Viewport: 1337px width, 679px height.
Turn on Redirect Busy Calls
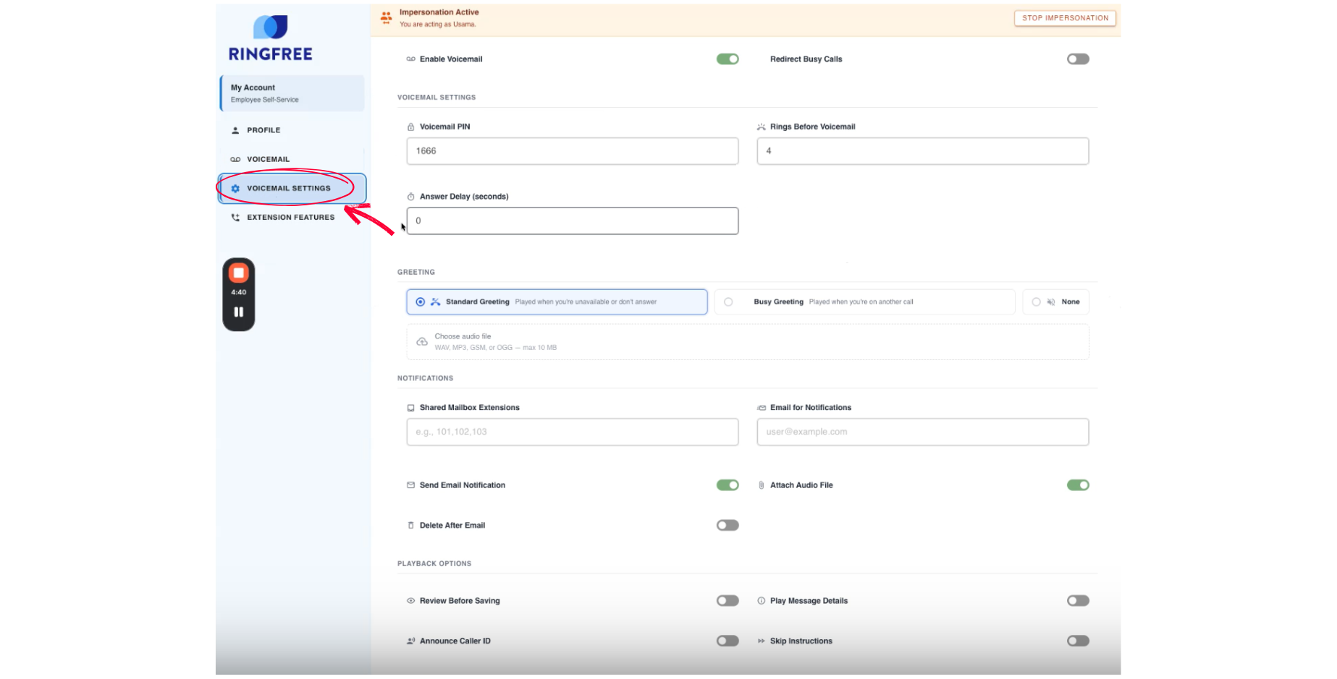point(1077,59)
